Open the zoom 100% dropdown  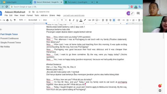22,20
